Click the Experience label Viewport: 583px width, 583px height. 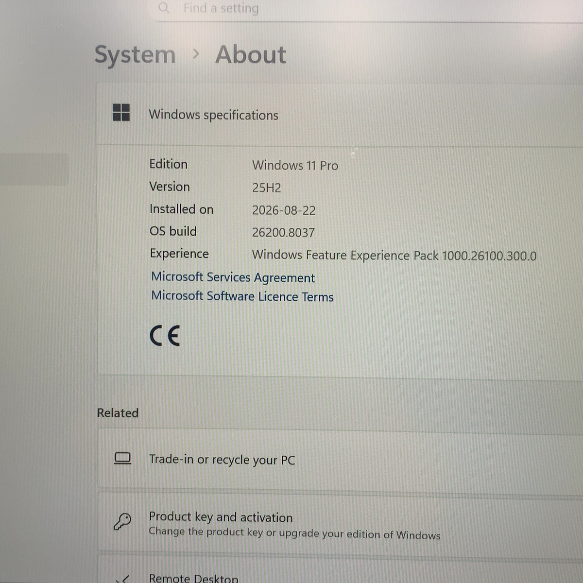pos(179,254)
